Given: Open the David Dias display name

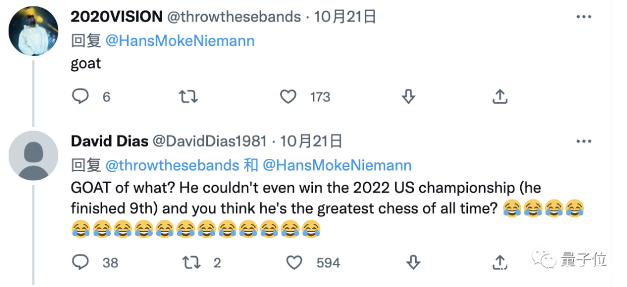Looking at the screenshot, I should point(109,141).
